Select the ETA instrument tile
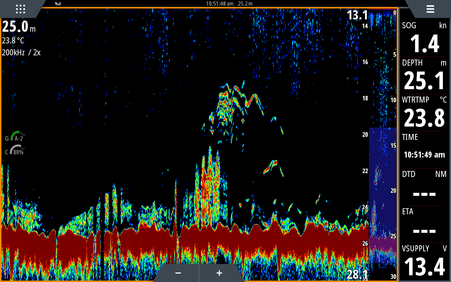This screenshot has height=282, width=451. [x=424, y=225]
